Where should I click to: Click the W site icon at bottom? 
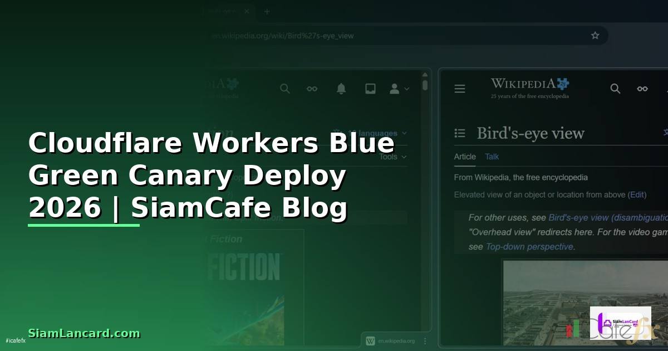(x=370, y=340)
